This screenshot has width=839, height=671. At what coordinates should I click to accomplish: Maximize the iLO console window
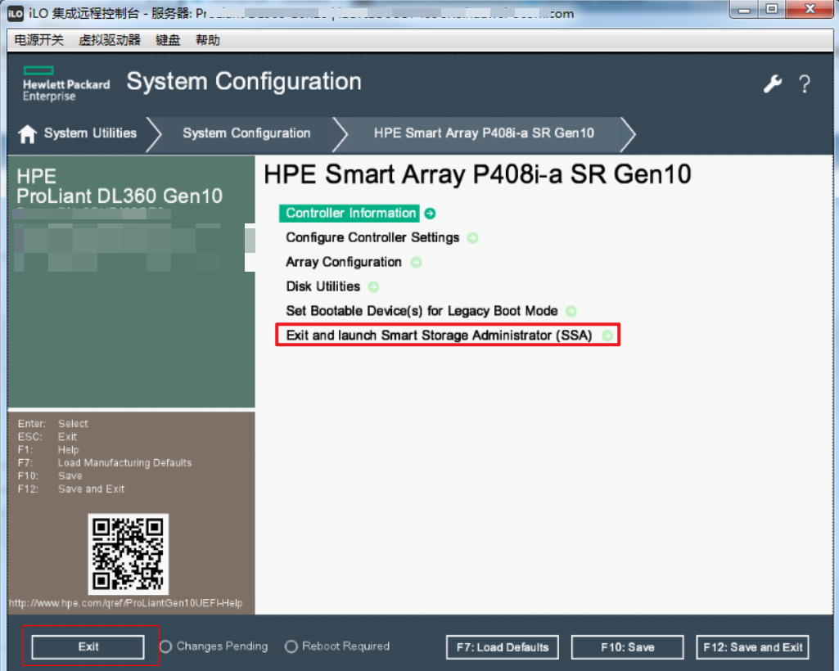[x=772, y=10]
